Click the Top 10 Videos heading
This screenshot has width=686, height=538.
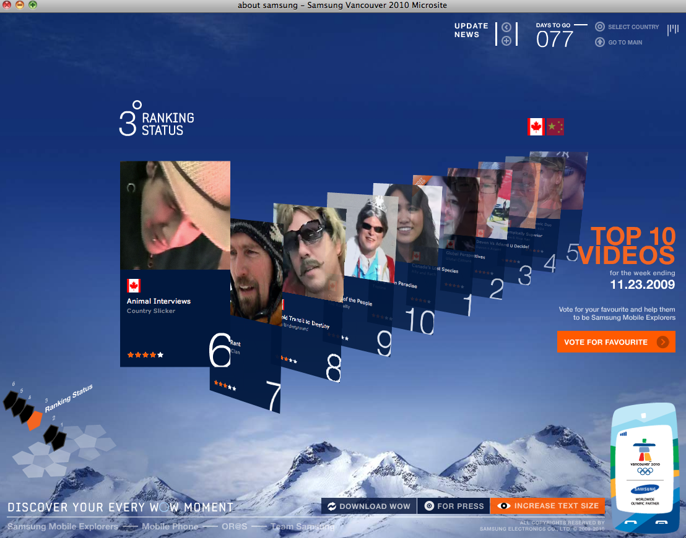[627, 246]
